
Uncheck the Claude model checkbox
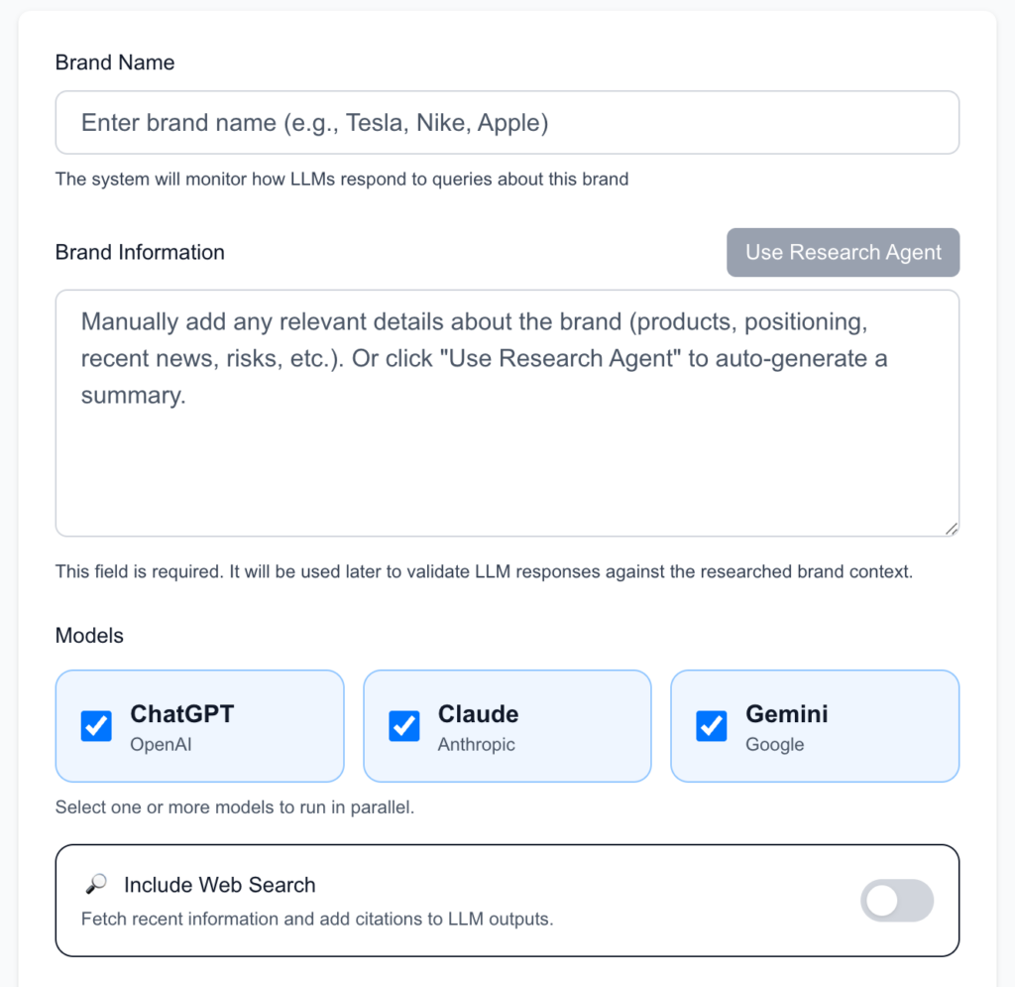404,726
